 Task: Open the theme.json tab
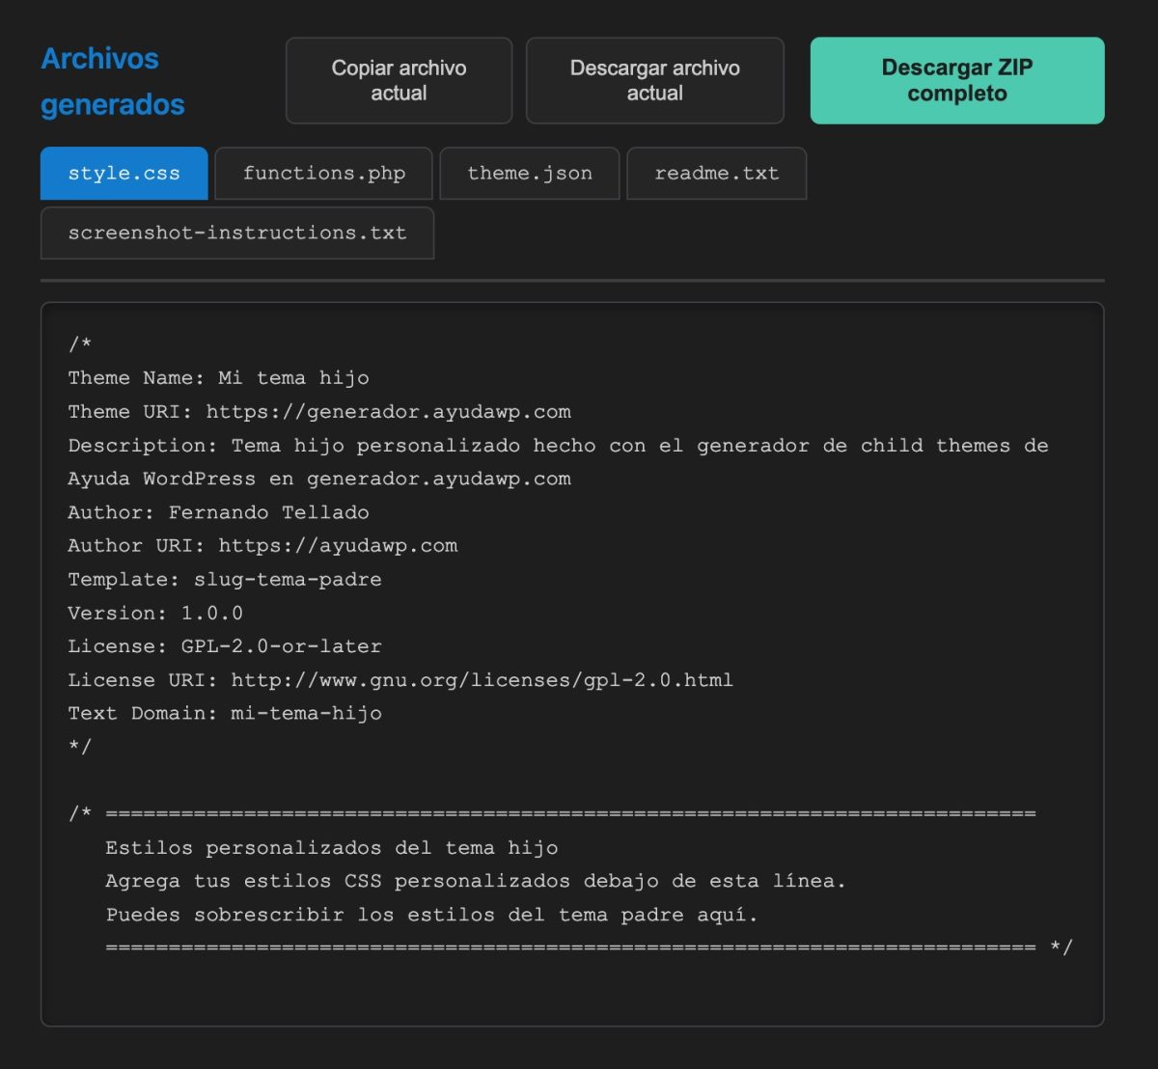point(529,174)
